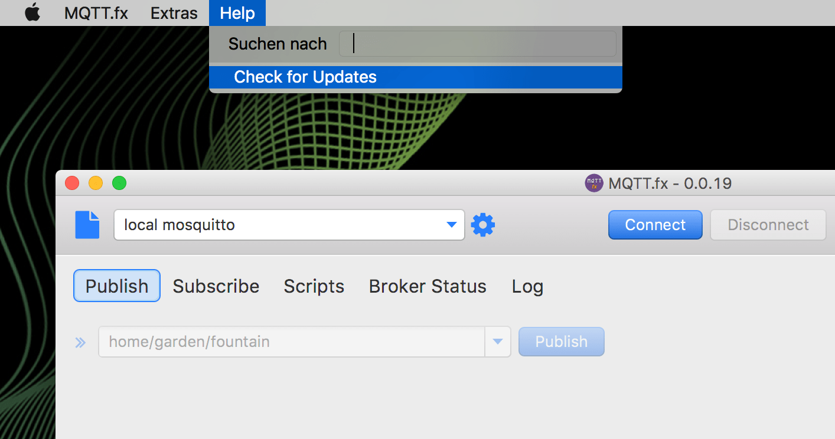Open connection settings via the gear icon
This screenshot has width=835, height=439.
(x=483, y=225)
